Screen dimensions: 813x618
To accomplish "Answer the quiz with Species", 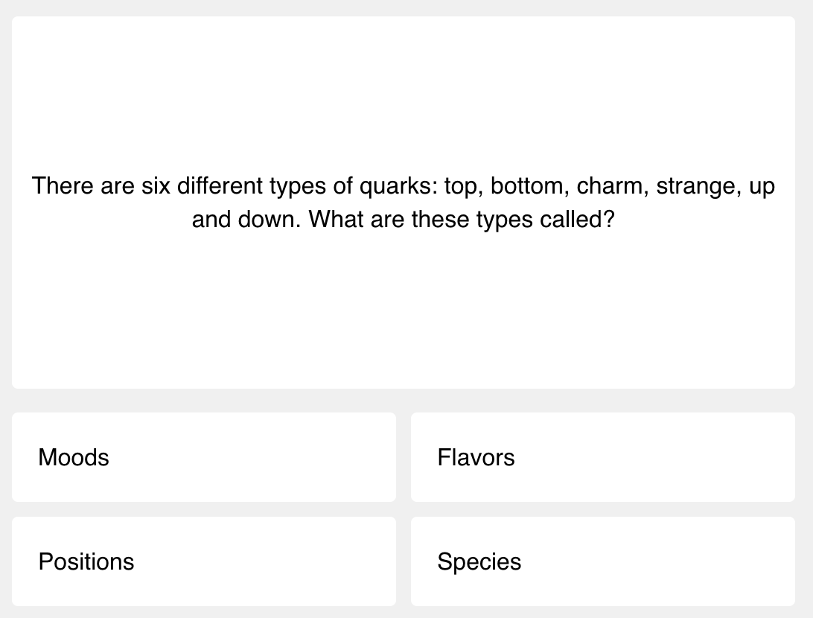I will (x=602, y=561).
